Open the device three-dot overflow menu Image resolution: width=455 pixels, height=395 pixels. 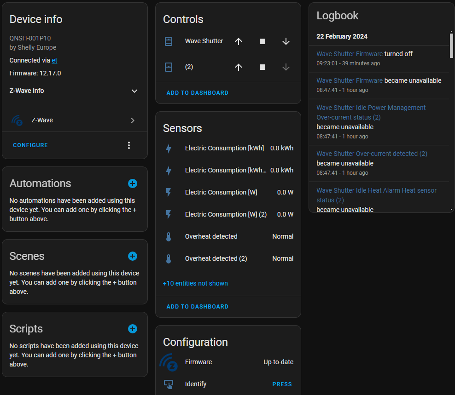(x=129, y=145)
